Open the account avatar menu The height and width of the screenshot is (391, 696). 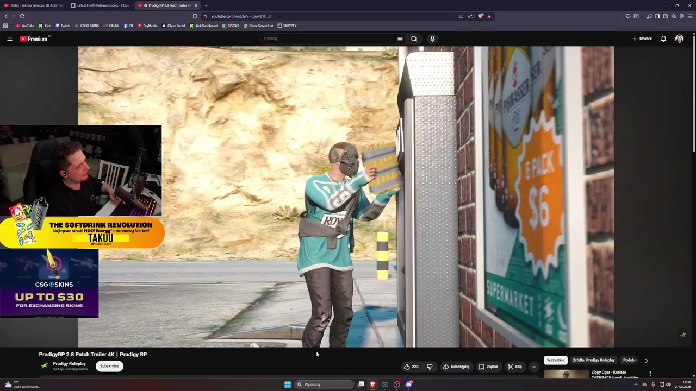point(679,39)
